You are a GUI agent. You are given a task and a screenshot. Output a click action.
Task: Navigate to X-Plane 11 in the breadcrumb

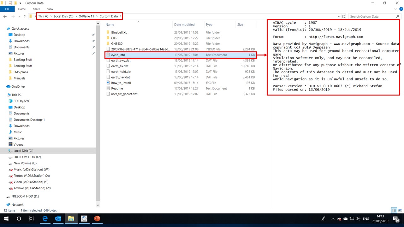click(x=86, y=16)
